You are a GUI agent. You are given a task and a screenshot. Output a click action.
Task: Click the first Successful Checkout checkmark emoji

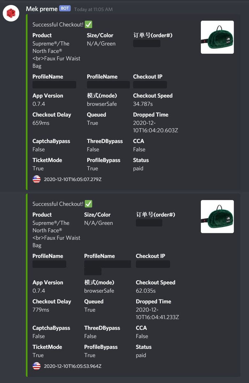click(88, 25)
